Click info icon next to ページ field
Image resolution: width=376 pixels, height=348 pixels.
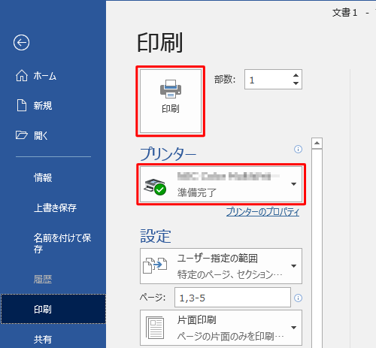tap(298, 298)
